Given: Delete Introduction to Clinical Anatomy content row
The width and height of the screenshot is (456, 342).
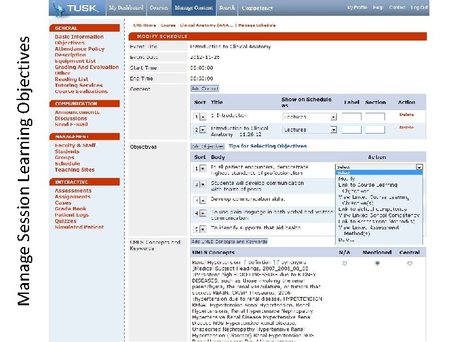Looking at the screenshot, I should 406,127.
